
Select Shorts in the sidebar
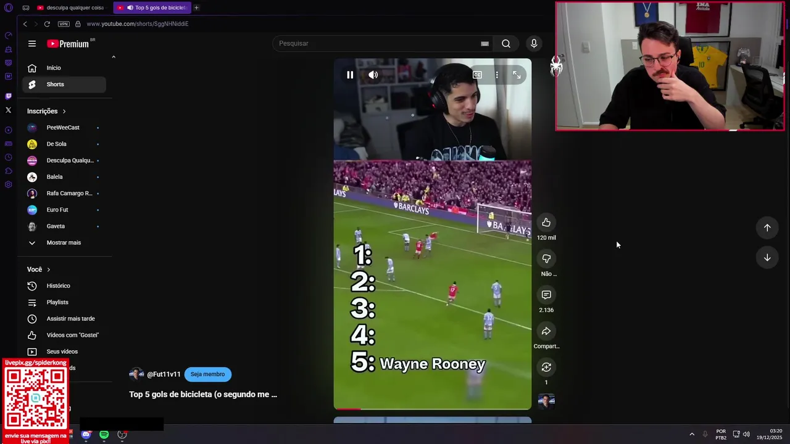64,84
